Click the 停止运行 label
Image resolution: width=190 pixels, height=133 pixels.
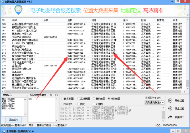[x=179, y=108]
